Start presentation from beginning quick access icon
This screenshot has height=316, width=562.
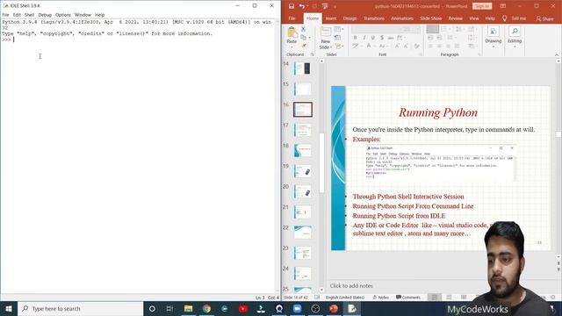pyautogui.click(x=325, y=6)
